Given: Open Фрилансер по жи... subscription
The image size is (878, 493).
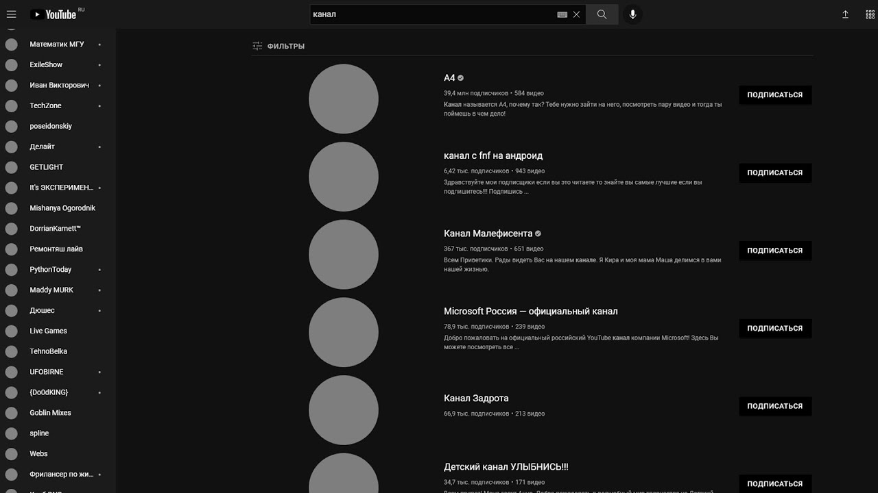Looking at the screenshot, I should [58, 475].
